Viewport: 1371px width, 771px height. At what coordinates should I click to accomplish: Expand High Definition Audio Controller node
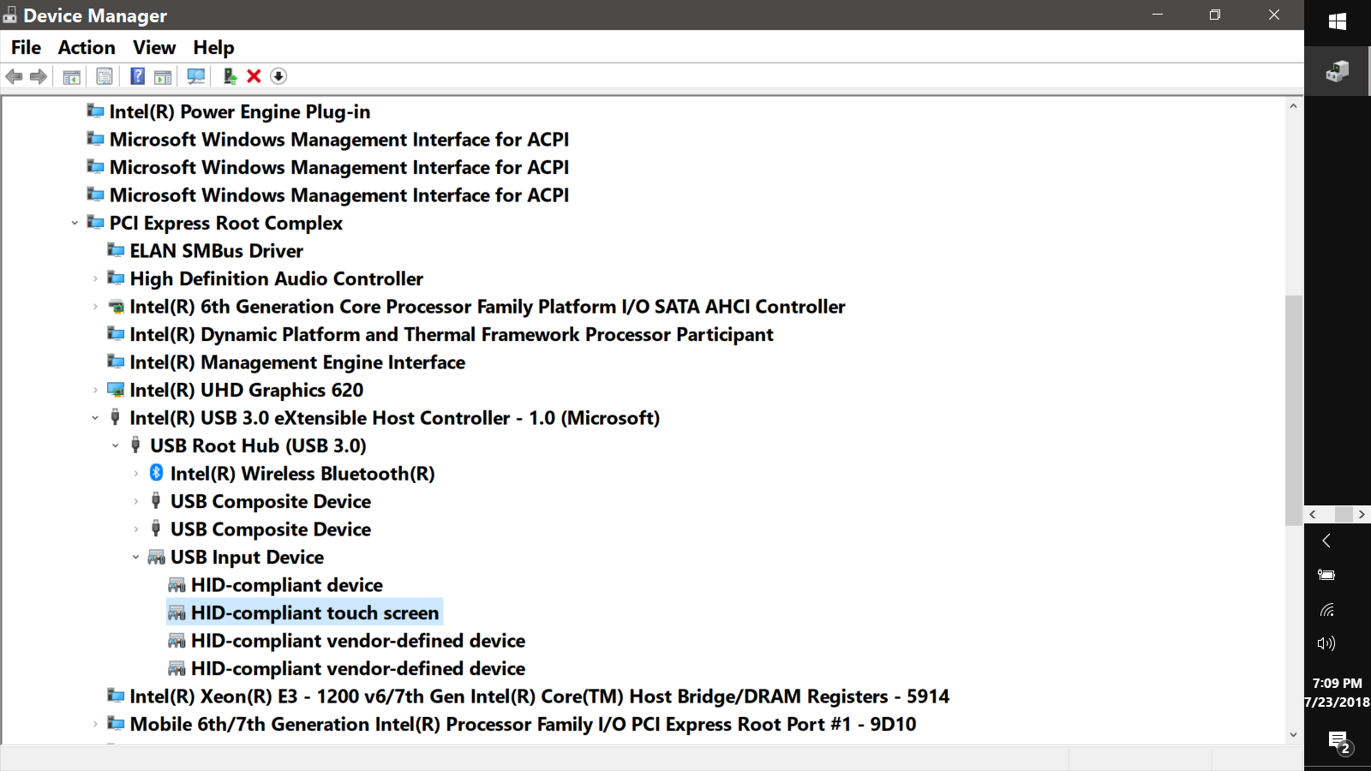(95, 279)
